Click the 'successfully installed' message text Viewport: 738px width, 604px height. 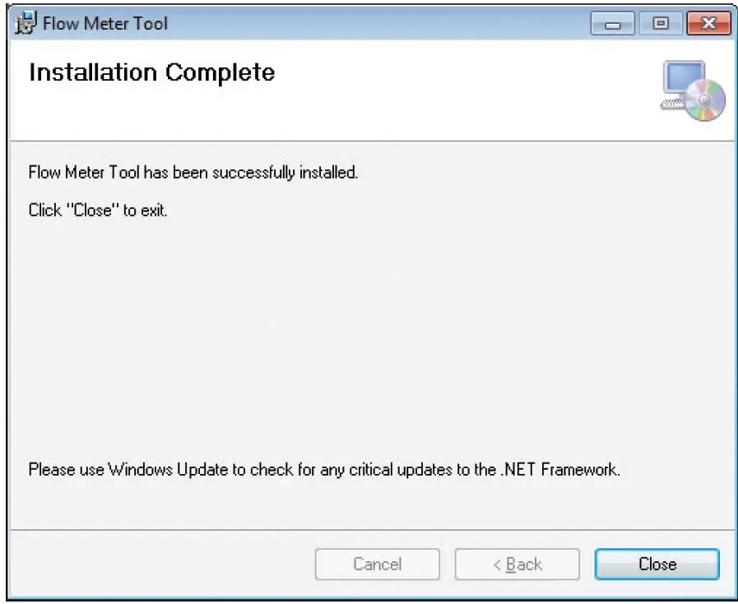coord(193,172)
